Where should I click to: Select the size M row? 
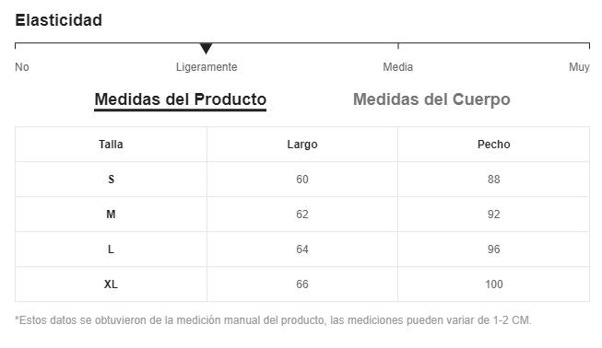pos(302,214)
